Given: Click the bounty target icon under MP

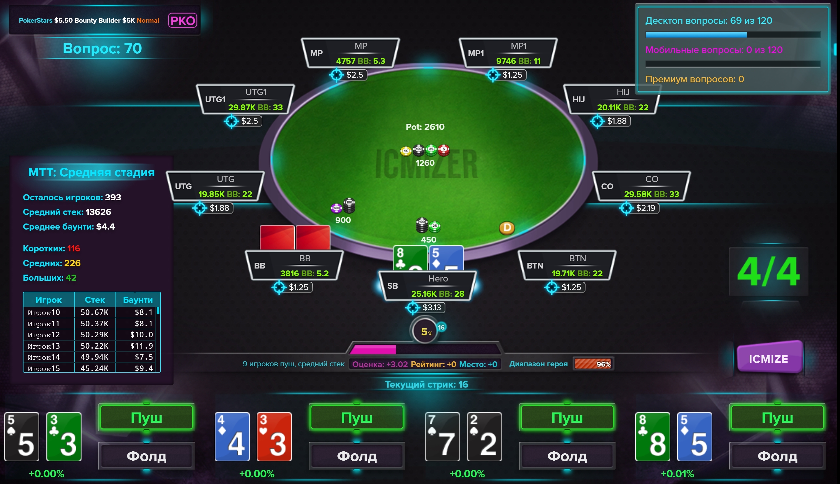Looking at the screenshot, I should [336, 75].
